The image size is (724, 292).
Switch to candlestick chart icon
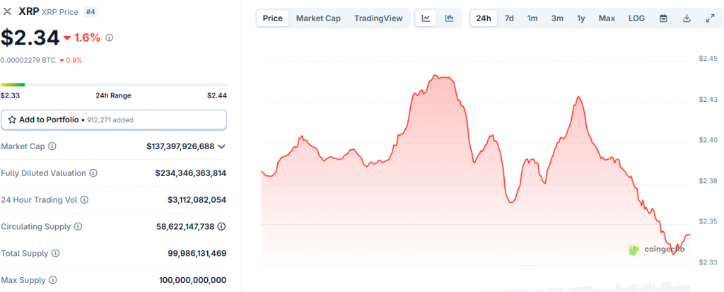tap(449, 18)
